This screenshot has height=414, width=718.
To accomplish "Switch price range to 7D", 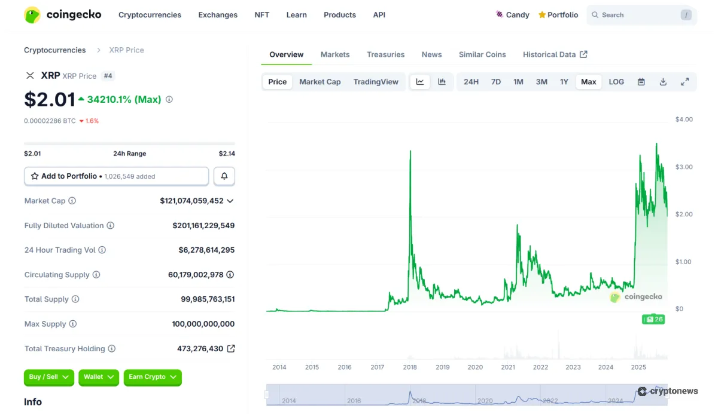I will point(495,82).
